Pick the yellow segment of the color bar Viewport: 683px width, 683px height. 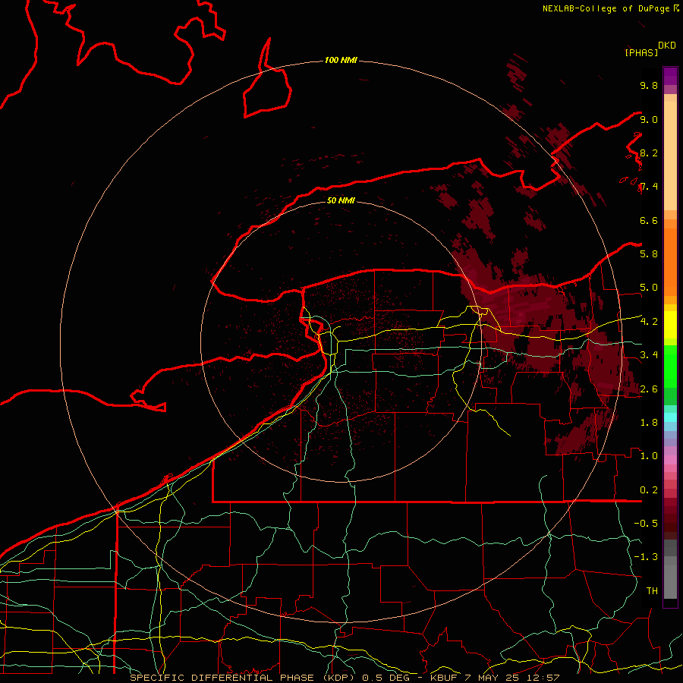point(670,325)
